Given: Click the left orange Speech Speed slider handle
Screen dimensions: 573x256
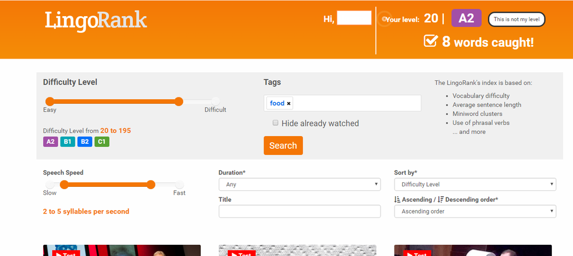Looking at the screenshot, I should [x=64, y=185].
